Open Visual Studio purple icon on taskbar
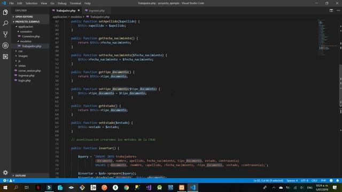This screenshot has width=342, height=192. coord(149,187)
